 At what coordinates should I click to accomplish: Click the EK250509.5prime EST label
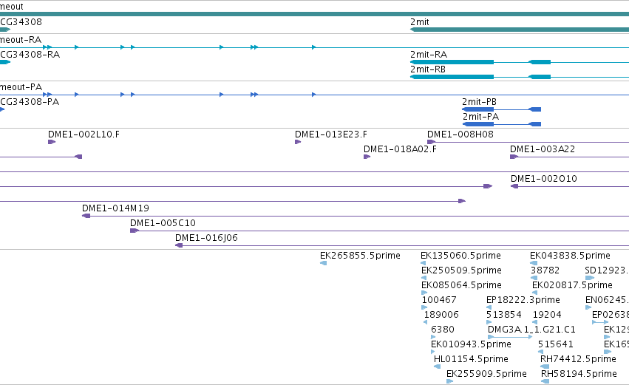[x=461, y=270]
